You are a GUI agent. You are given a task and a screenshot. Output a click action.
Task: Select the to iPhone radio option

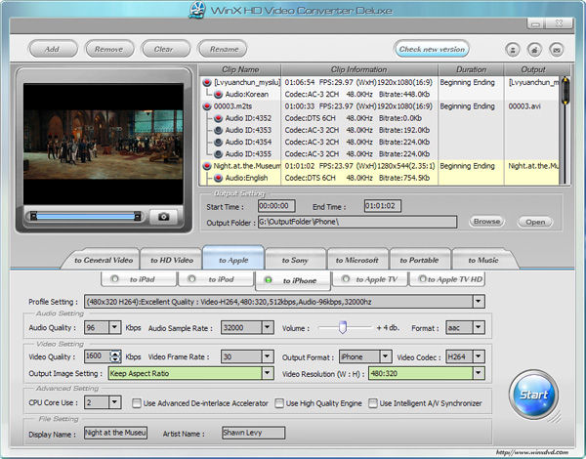pos(268,280)
